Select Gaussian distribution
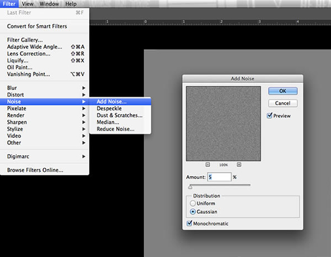The width and height of the screenshot is (331, 257). coord(192,211)
